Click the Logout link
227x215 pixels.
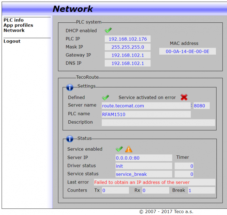pyautogui.click(x=12, y=41)
